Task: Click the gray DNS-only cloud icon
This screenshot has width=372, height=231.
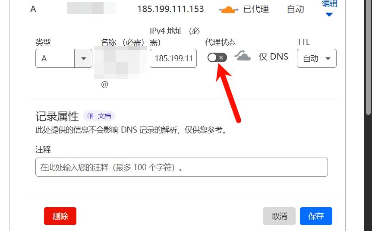Action: pos(242,56)
